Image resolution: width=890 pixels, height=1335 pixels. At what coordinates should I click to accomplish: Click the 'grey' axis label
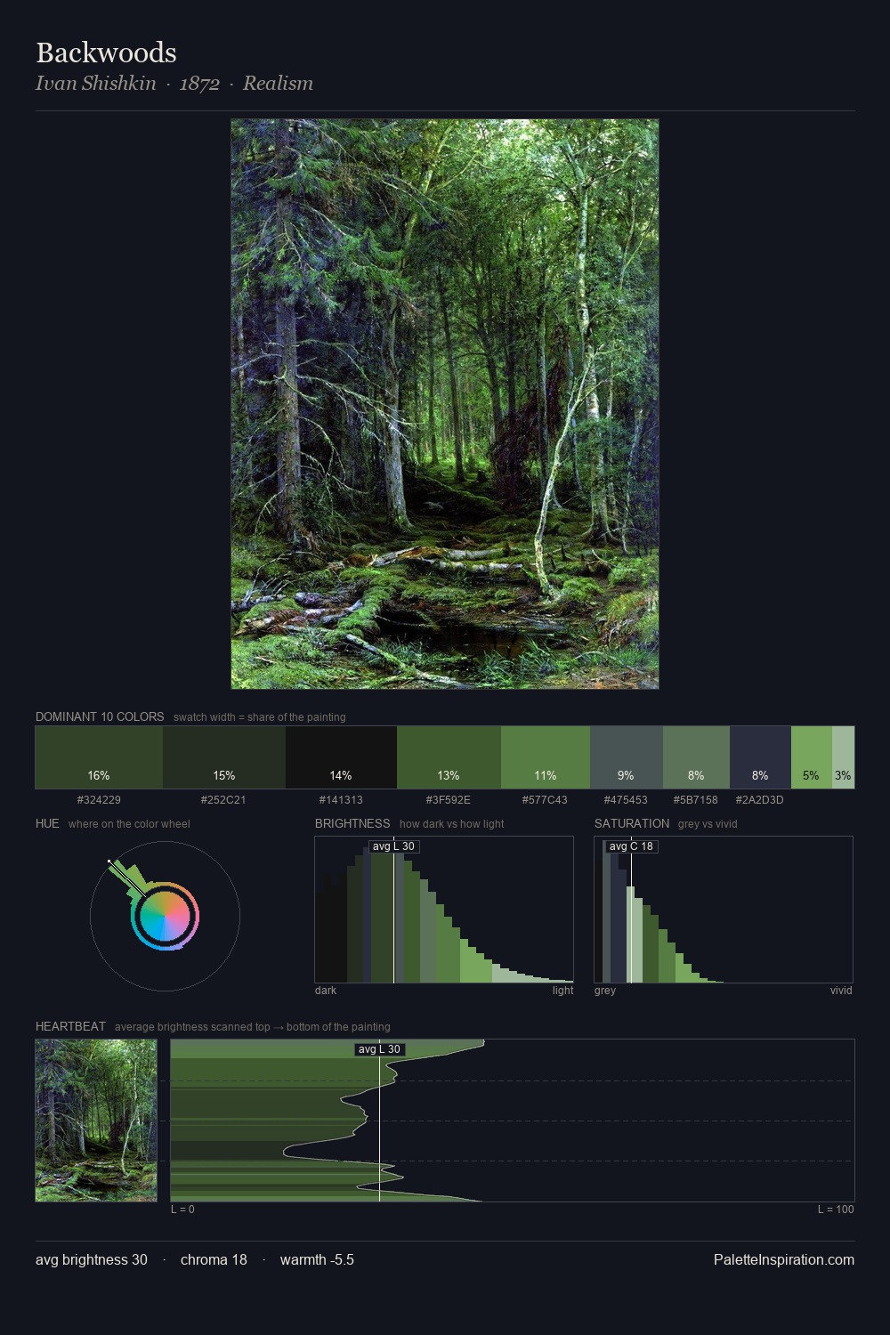point(605,990)
